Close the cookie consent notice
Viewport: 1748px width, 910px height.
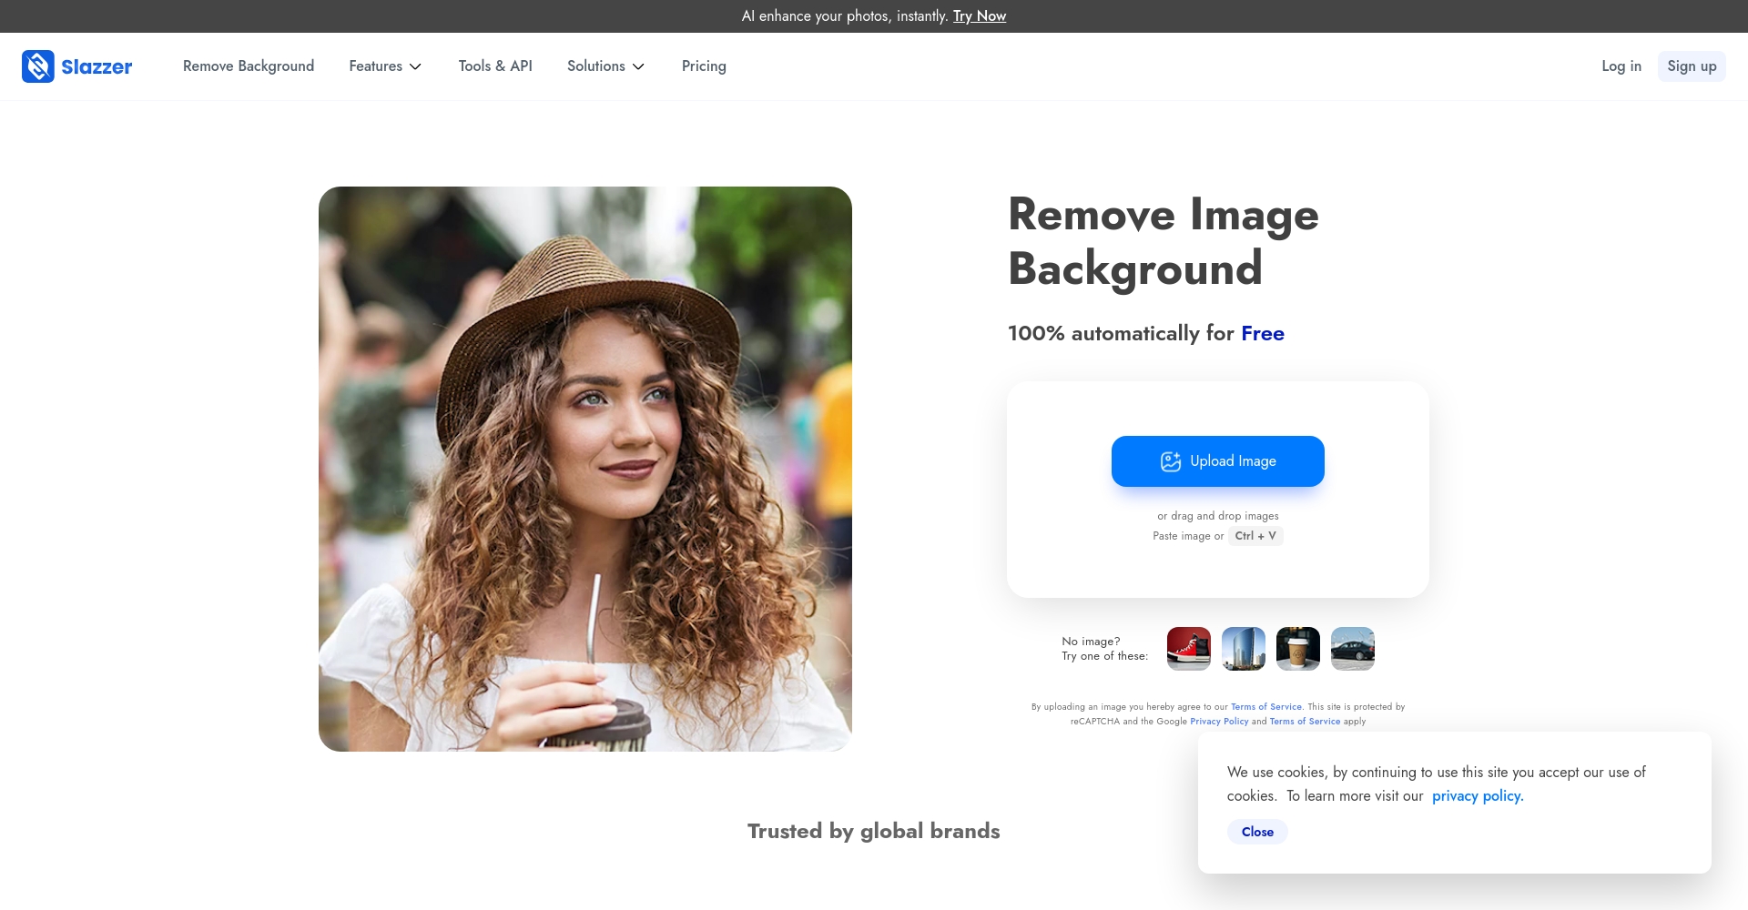tap(1257, 832)
